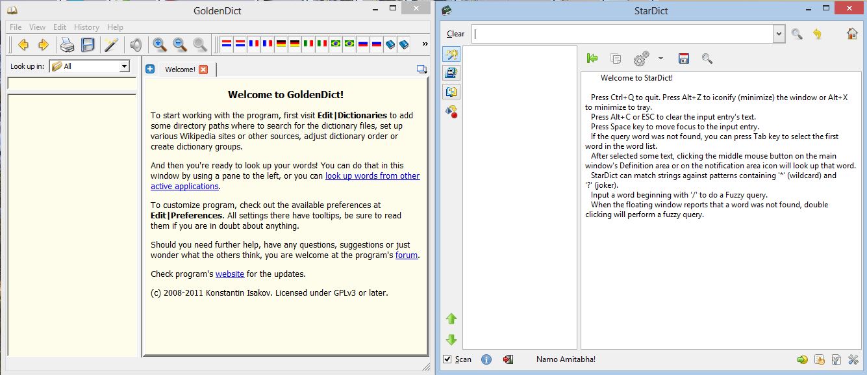Screen dimensions: 867x375
Task: Pronounce word with GoldenDict speaker icon
Action: tap(135, 45)
